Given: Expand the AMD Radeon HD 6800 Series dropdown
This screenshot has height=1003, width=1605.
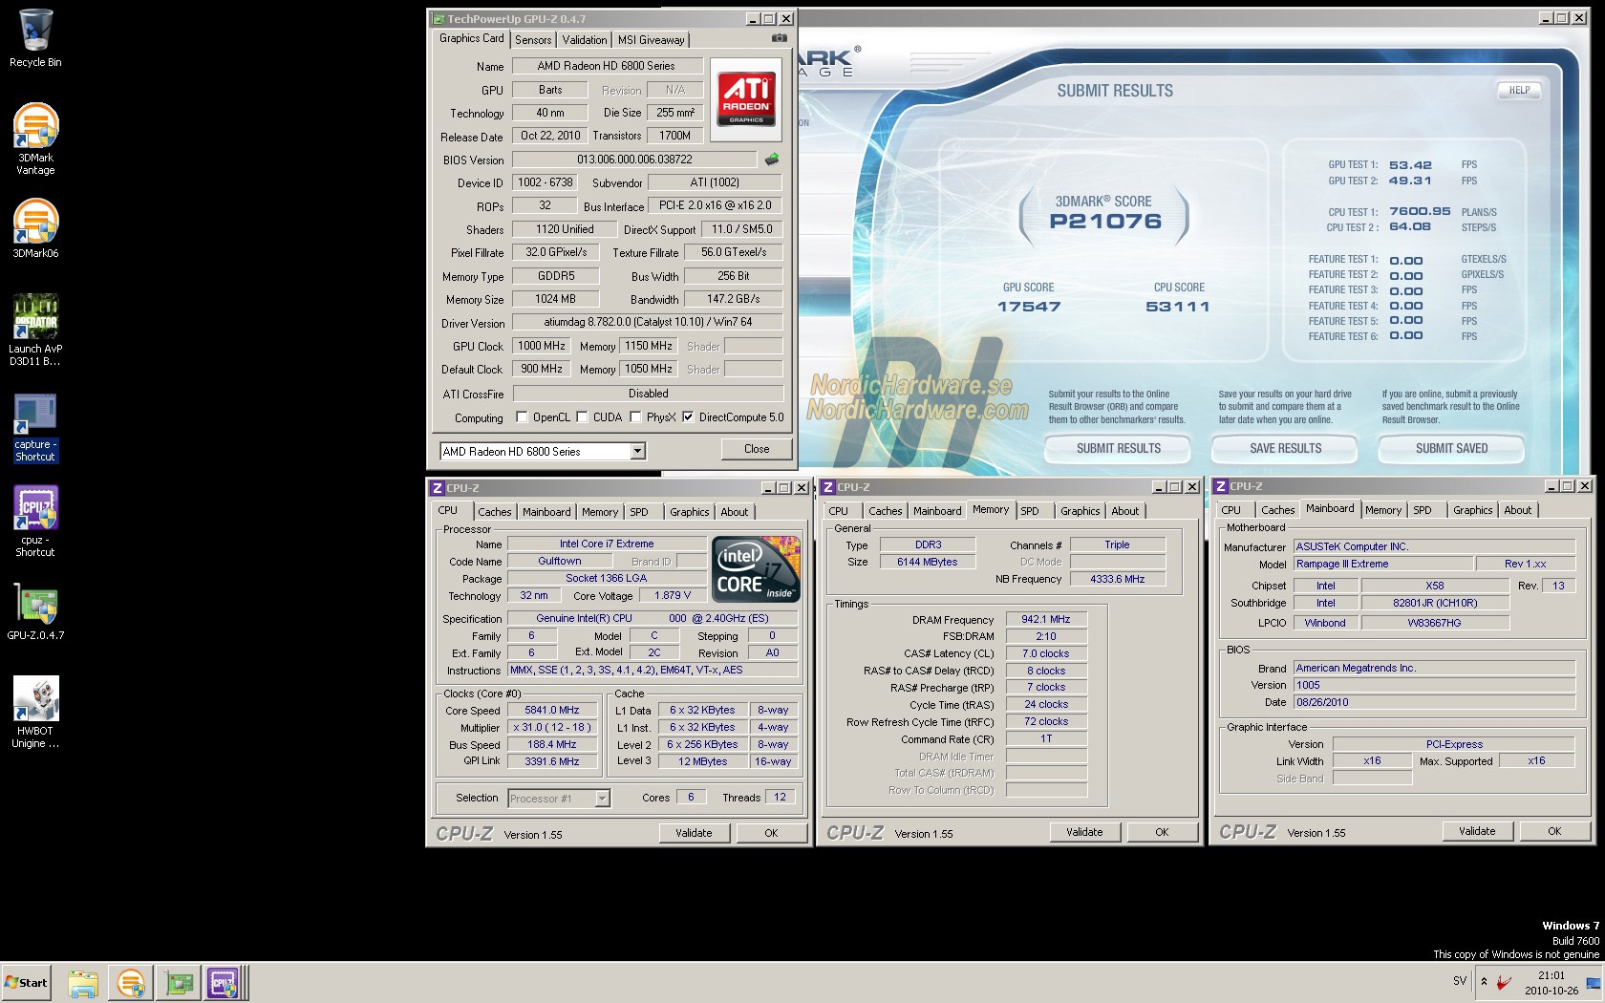Looking at the screenshot, I should [x=637, y=451].
